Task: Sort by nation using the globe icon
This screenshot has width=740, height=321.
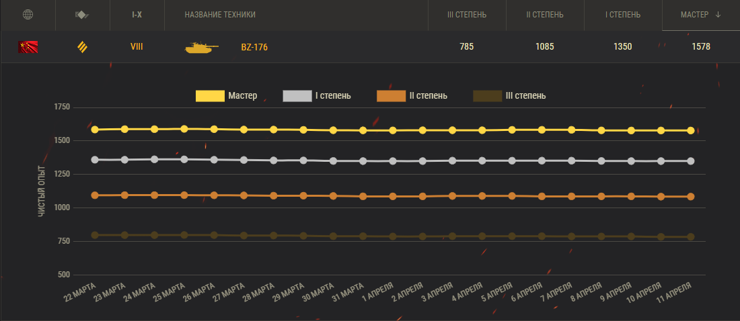Action: point(28,15)
